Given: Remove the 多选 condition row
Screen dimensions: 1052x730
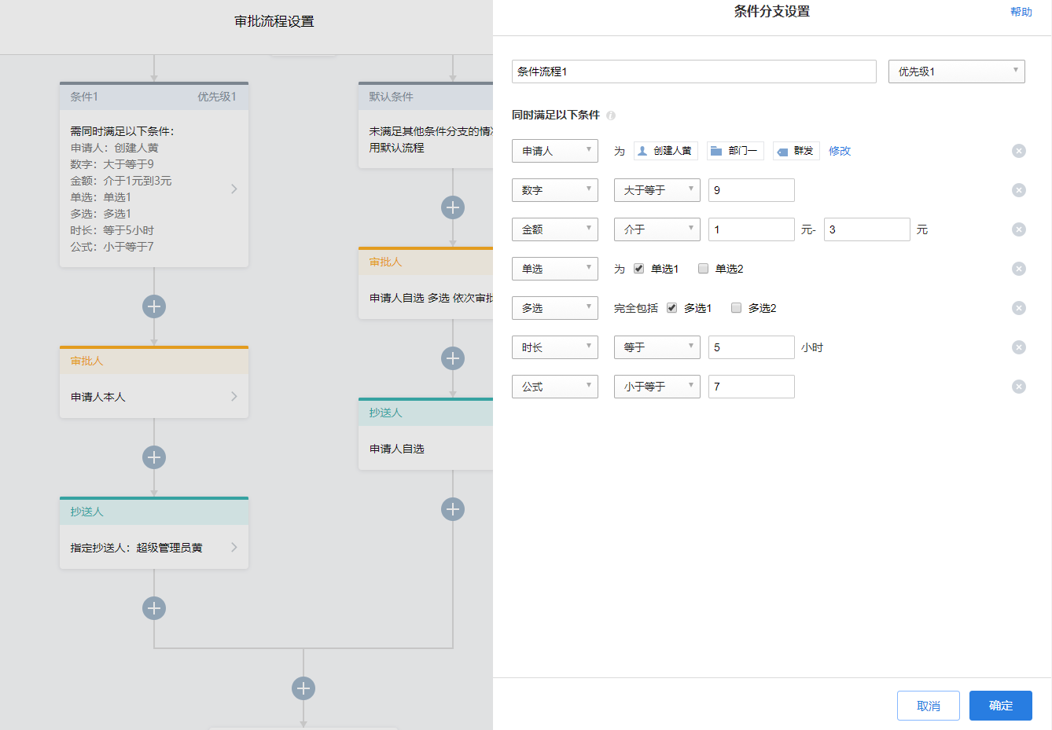Looking at the screenshot, I should pyautogui.click(x=1018, y=308).
